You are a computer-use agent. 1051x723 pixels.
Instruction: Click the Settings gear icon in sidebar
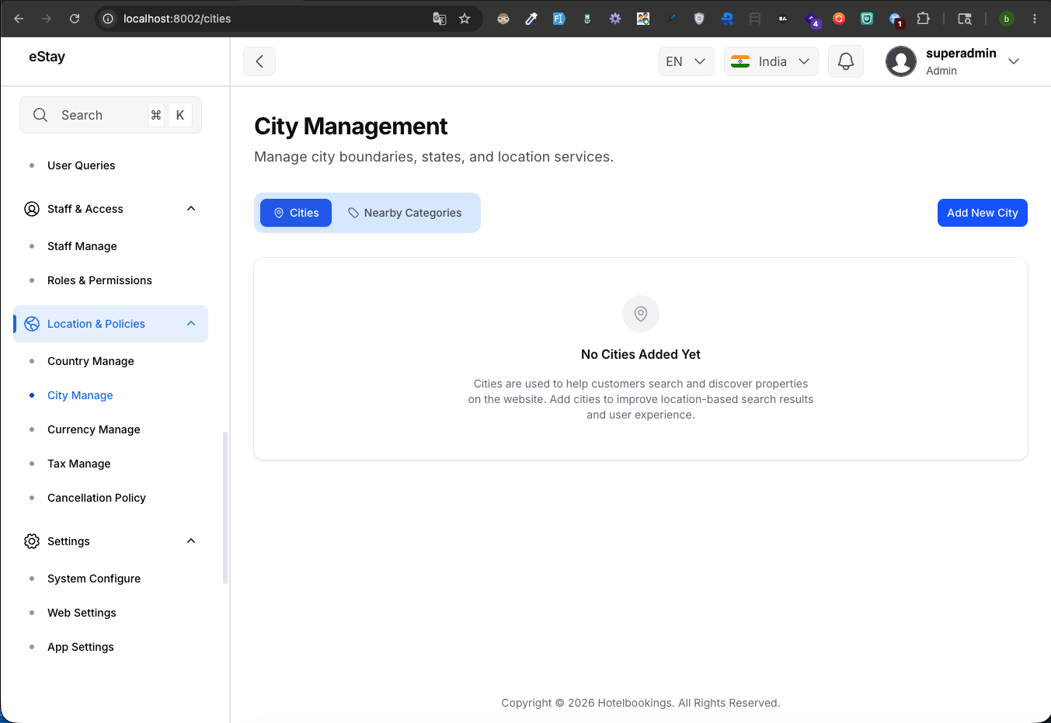tap(32, 541)
